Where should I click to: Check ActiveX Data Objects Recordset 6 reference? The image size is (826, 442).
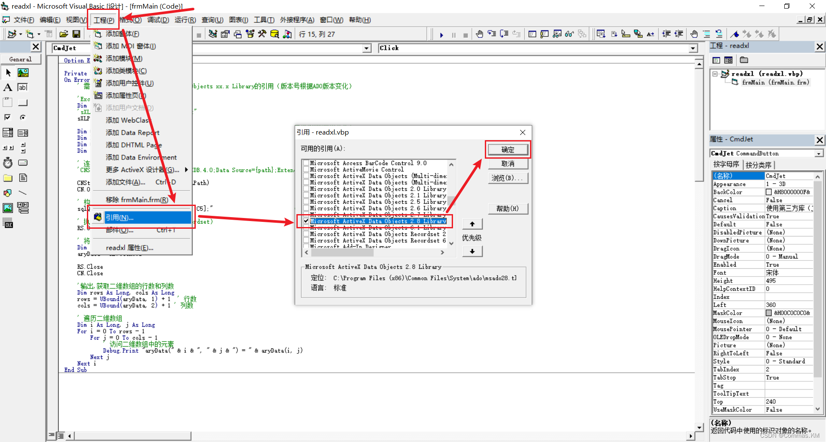point(306,240)
